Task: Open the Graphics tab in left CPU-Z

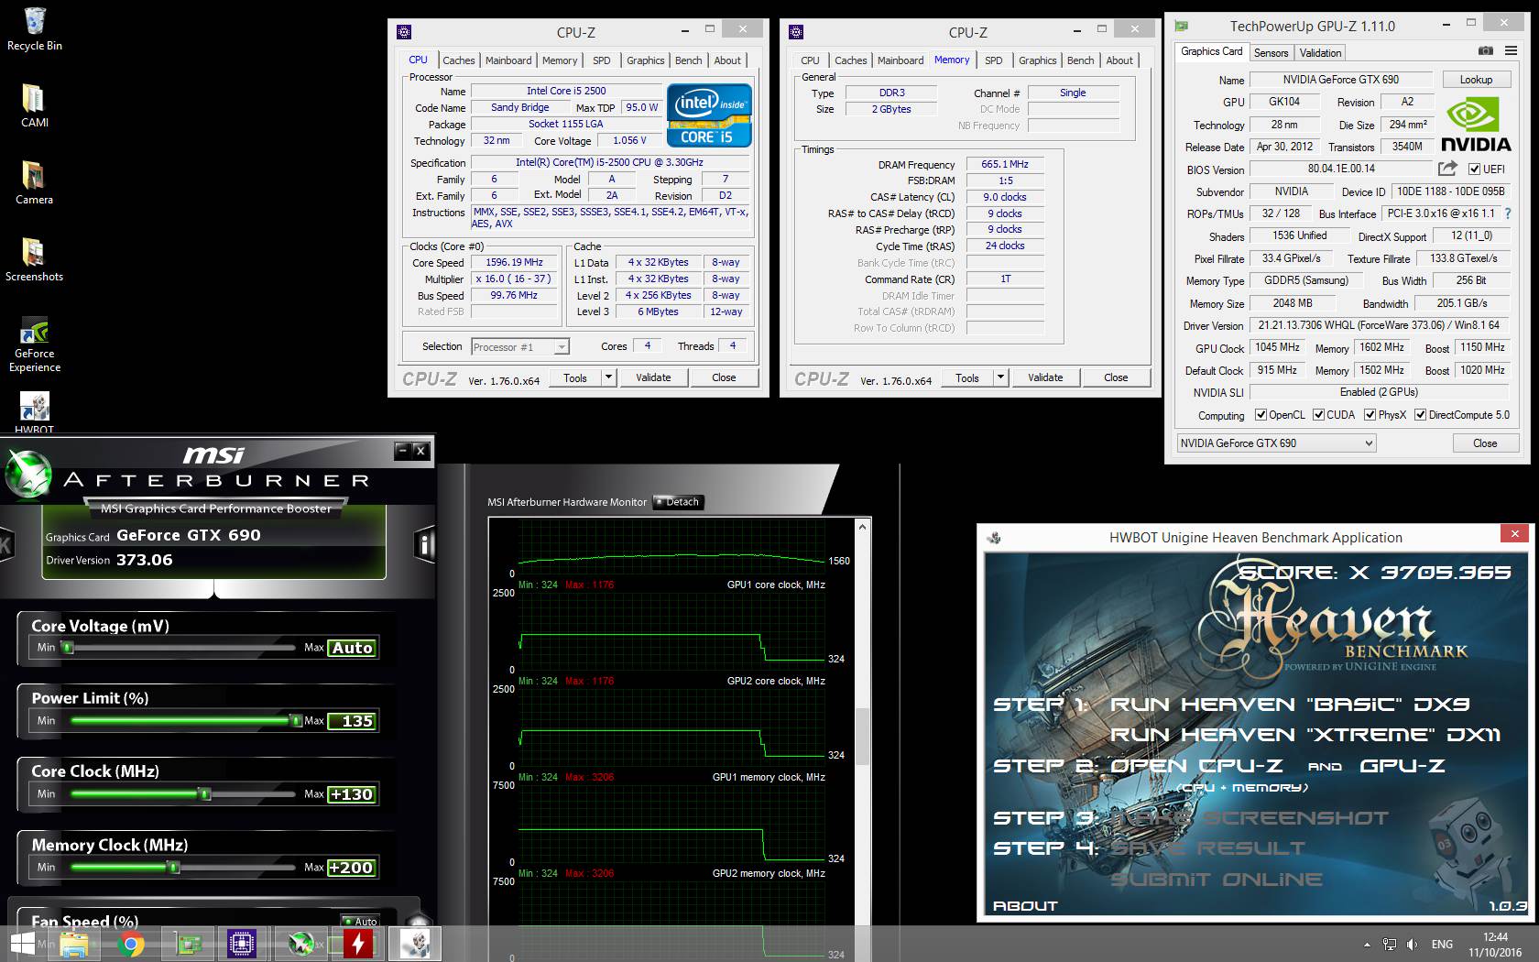Action: (x=645, y=60)
